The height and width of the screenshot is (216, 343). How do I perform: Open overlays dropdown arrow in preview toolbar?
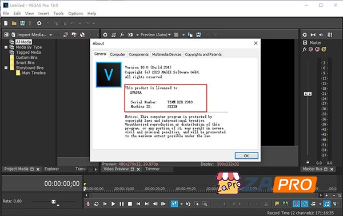tap(184, 35)
